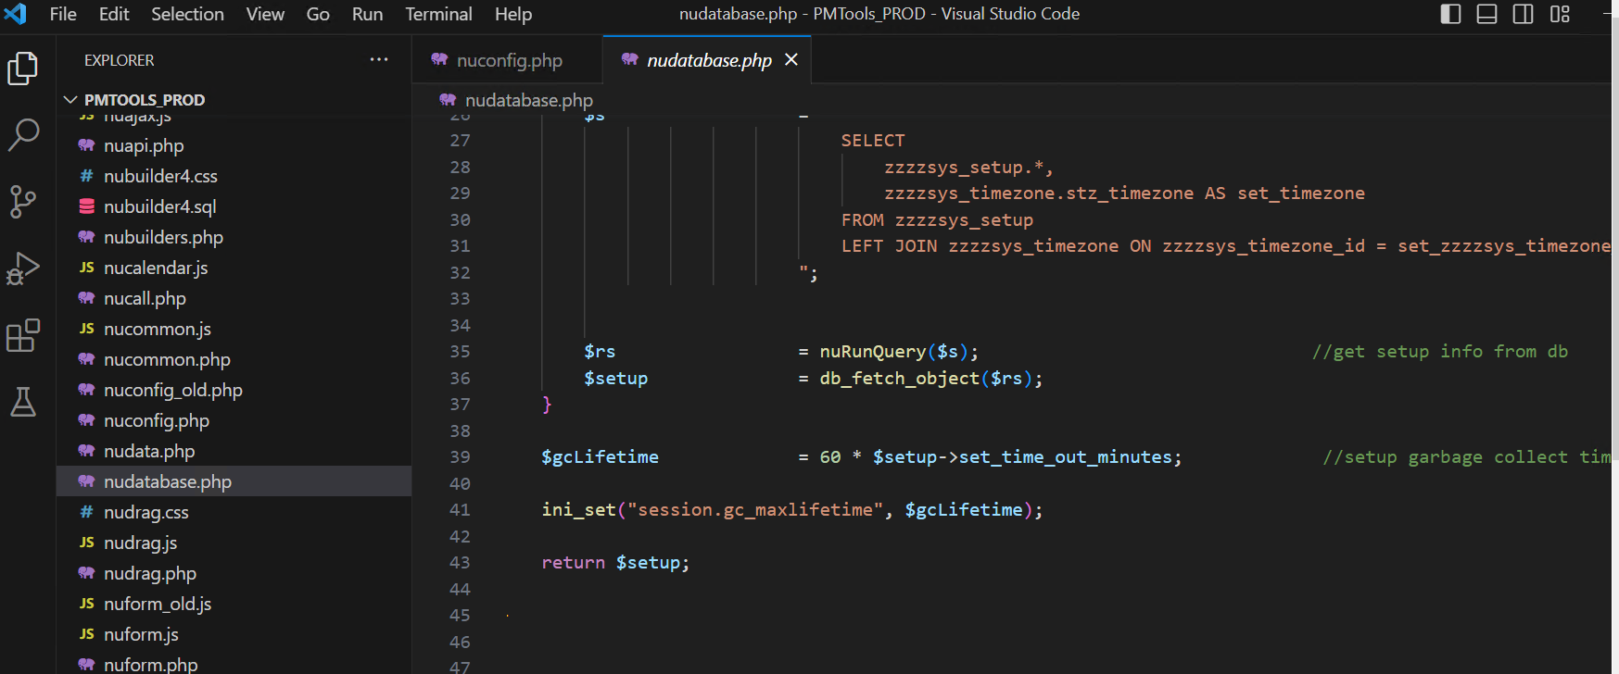The width and height of the screenshot is (1619, 674).
Task: Click line number 43 in gutter
Action: tap(460, 563)
